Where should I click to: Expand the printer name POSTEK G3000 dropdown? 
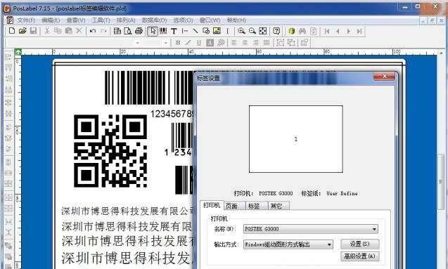point(374,229)
